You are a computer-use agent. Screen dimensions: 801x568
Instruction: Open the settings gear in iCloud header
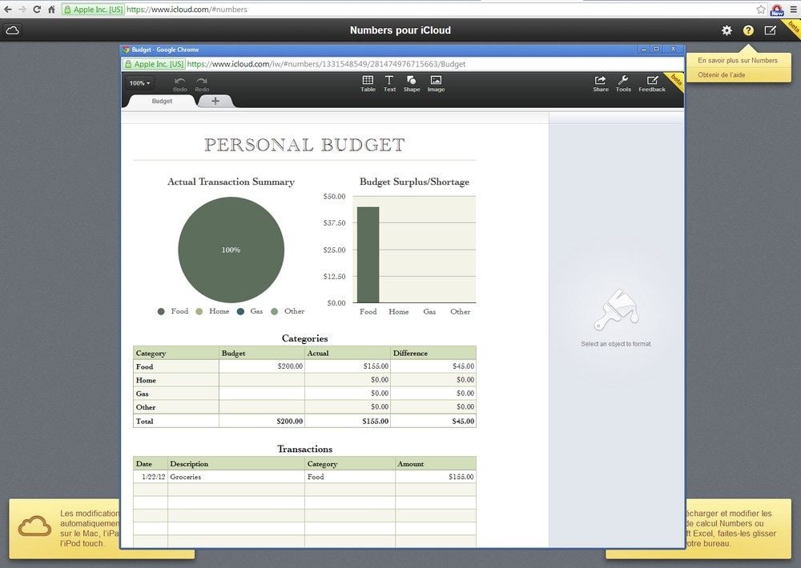[x=727, y=30]
